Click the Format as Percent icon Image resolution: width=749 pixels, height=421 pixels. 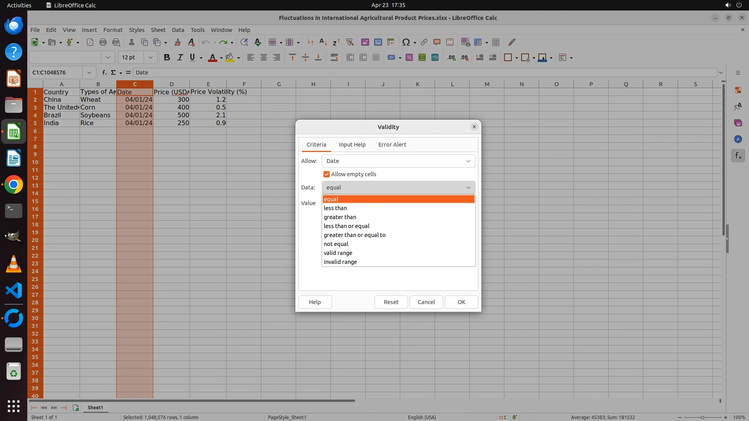[409, 58]
